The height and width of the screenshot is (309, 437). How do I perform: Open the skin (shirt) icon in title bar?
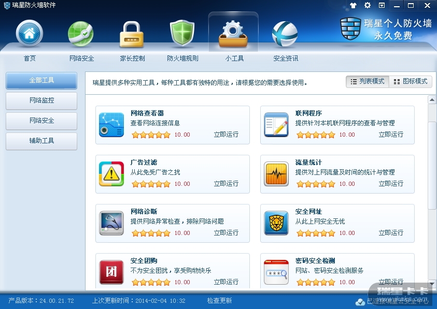click(353, 5)
